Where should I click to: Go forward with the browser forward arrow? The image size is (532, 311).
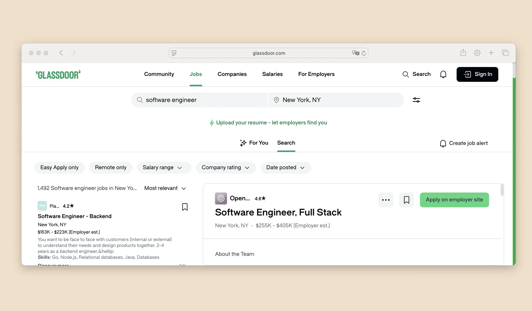tap(74, 53)
